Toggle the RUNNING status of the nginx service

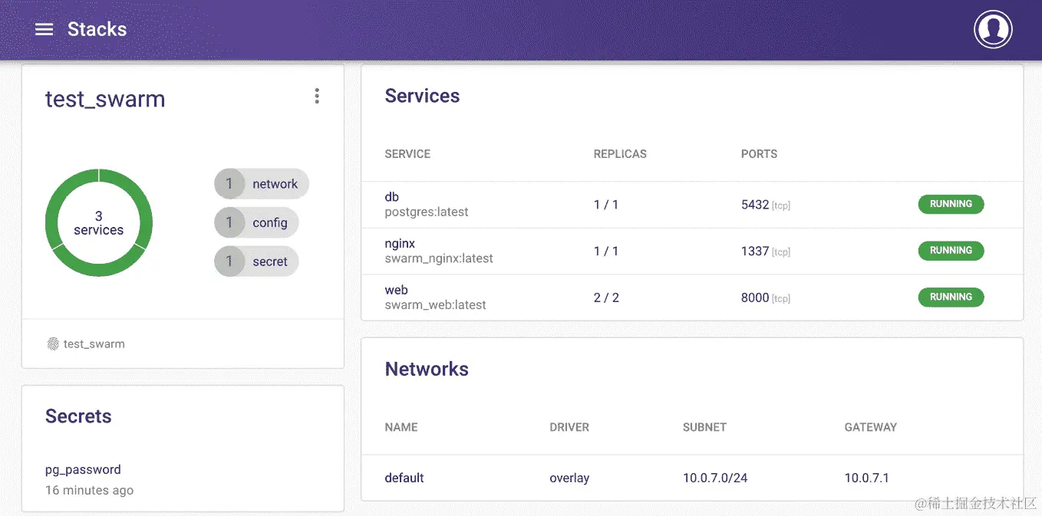pyautogui.click(x=951, y=251)
